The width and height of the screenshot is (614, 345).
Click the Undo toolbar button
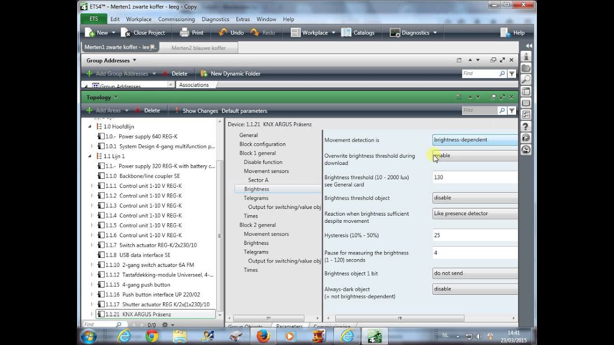(x=231, y=33)
